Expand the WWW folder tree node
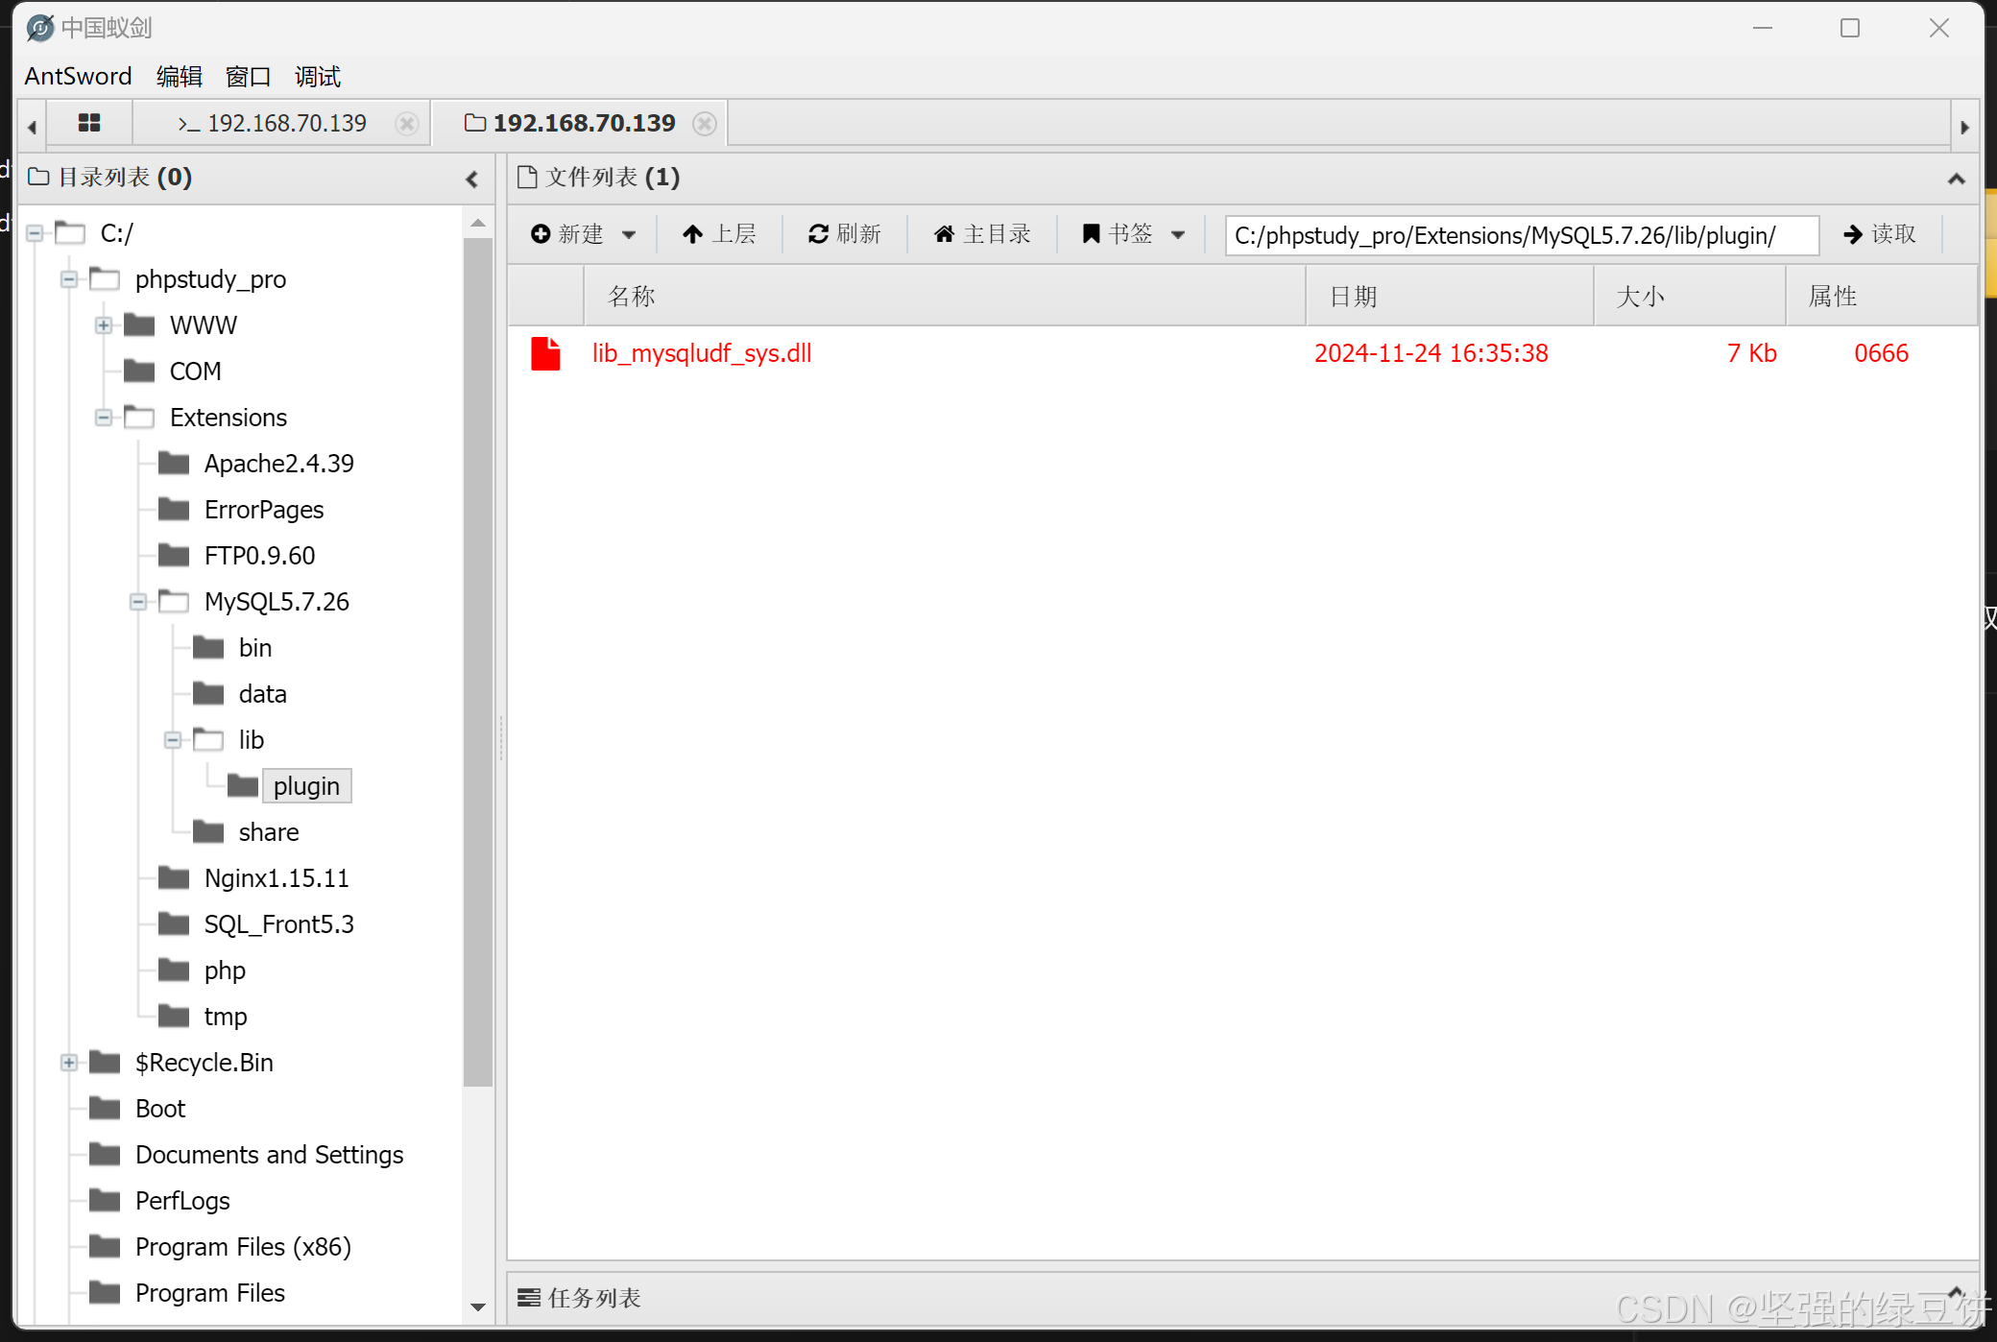The image size is (1997, 1342). point(104,325)
